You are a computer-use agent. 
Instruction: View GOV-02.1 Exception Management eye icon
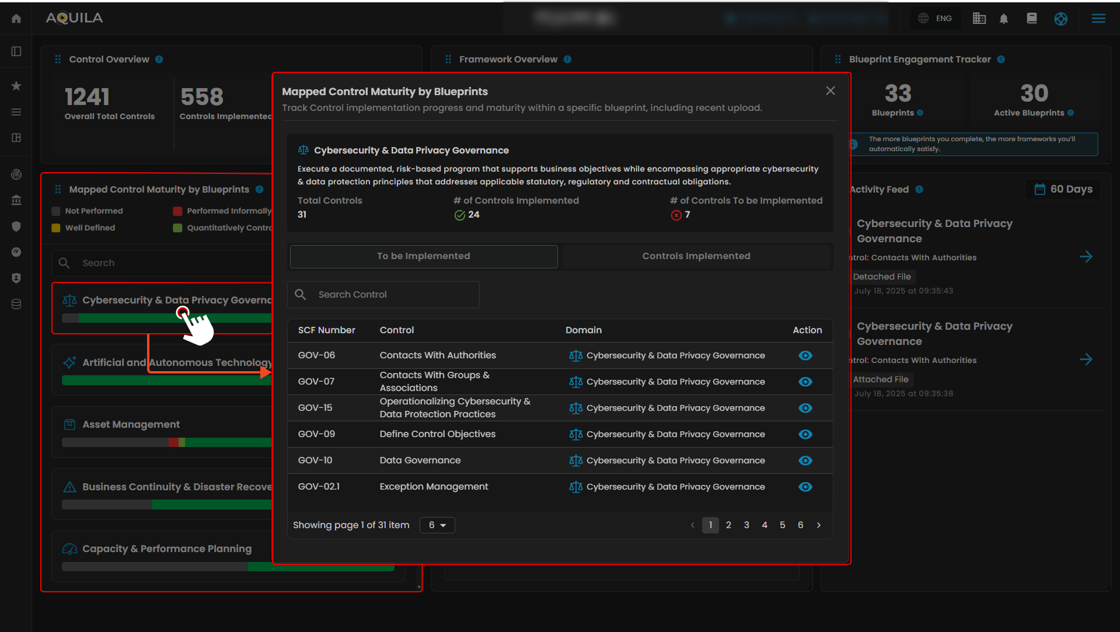(x=805, y=487)
